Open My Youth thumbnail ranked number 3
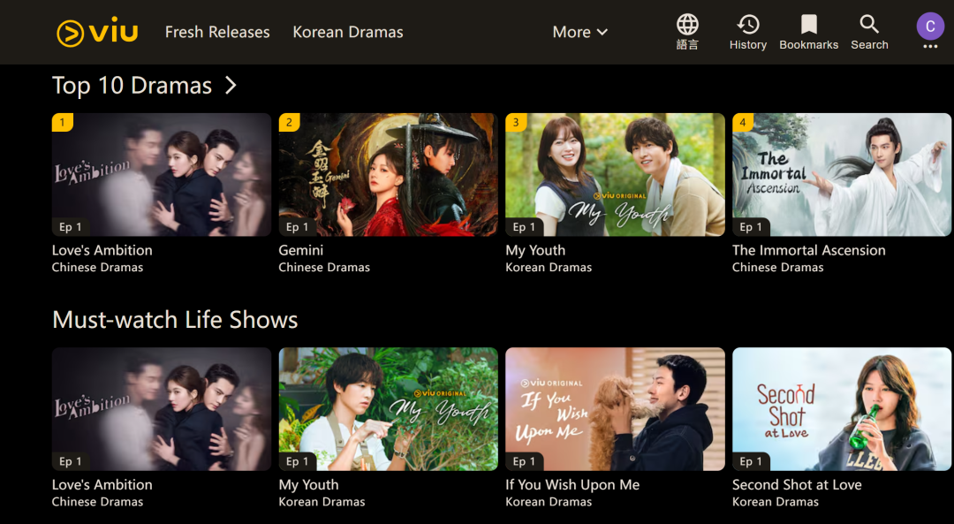The height and width of the screenshot is (524, 954). [x=615, y=175]
